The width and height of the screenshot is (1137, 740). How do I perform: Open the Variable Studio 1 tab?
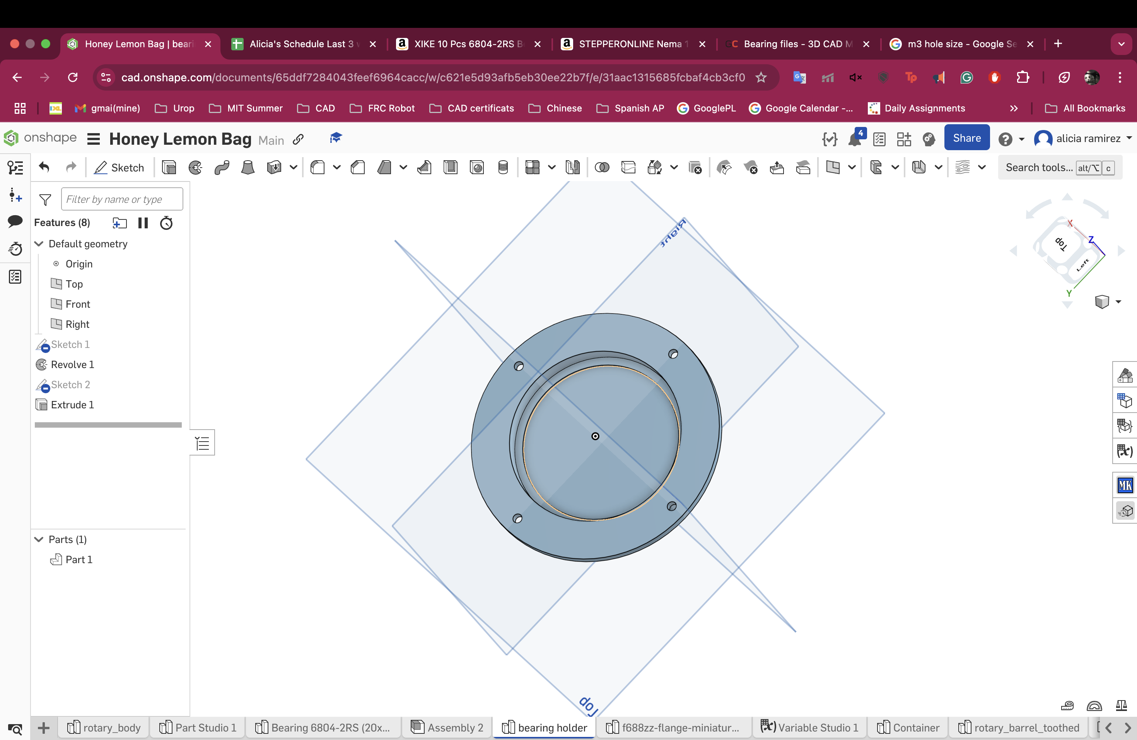[810, 728]
